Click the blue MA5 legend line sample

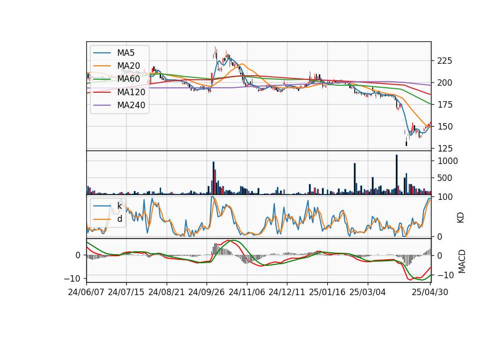pos(102,53)
